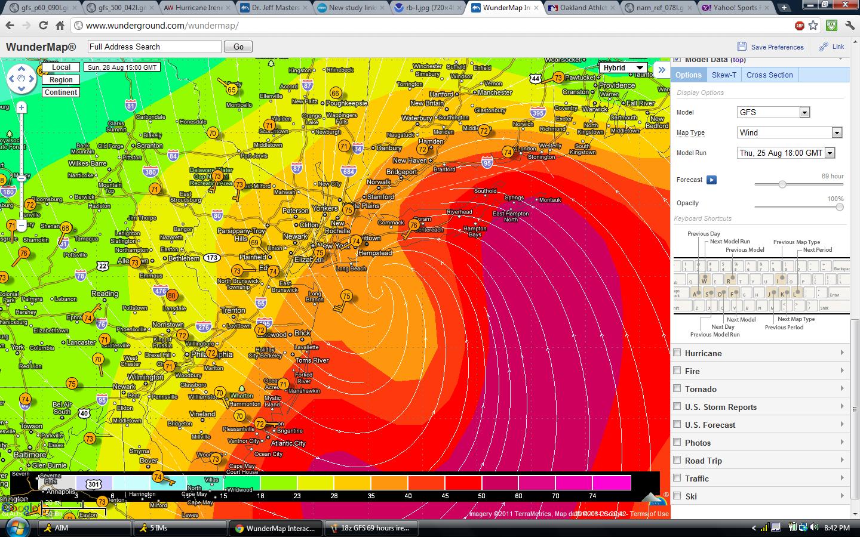The width and height of the screenshot is (860, 537).
Task: Switch to the AW Hurricane Irene browser tab
Action: 198,8
